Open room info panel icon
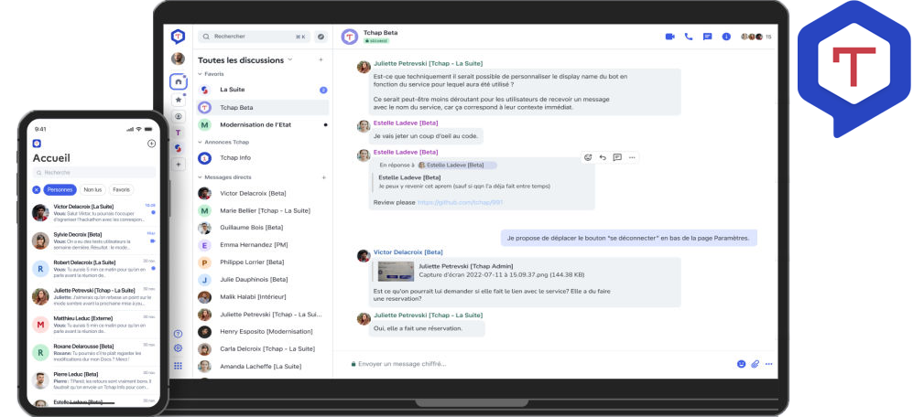This screenshot has width=924, height=417. coord(726,37)
